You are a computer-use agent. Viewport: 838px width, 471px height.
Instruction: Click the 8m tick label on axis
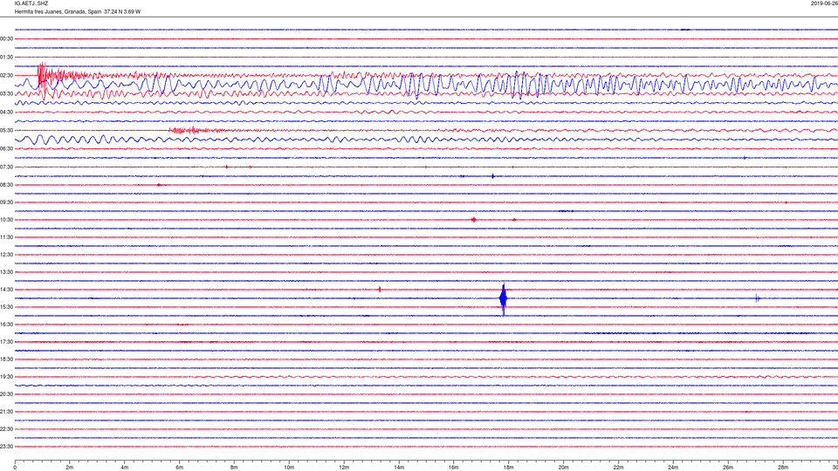click(x=234, y=468)
